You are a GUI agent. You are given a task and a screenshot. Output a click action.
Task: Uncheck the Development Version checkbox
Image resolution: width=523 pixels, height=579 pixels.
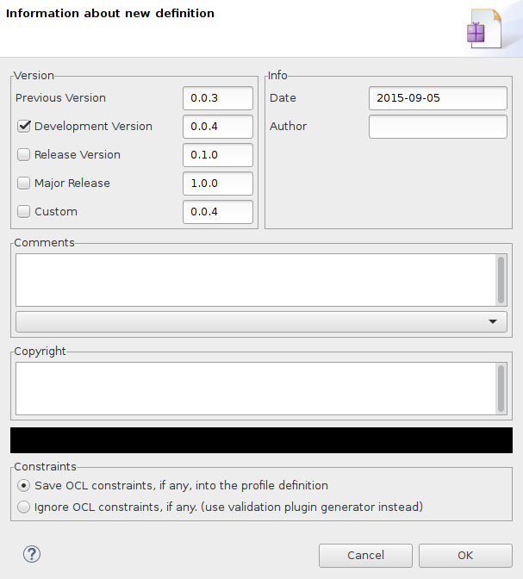(24, 127)
